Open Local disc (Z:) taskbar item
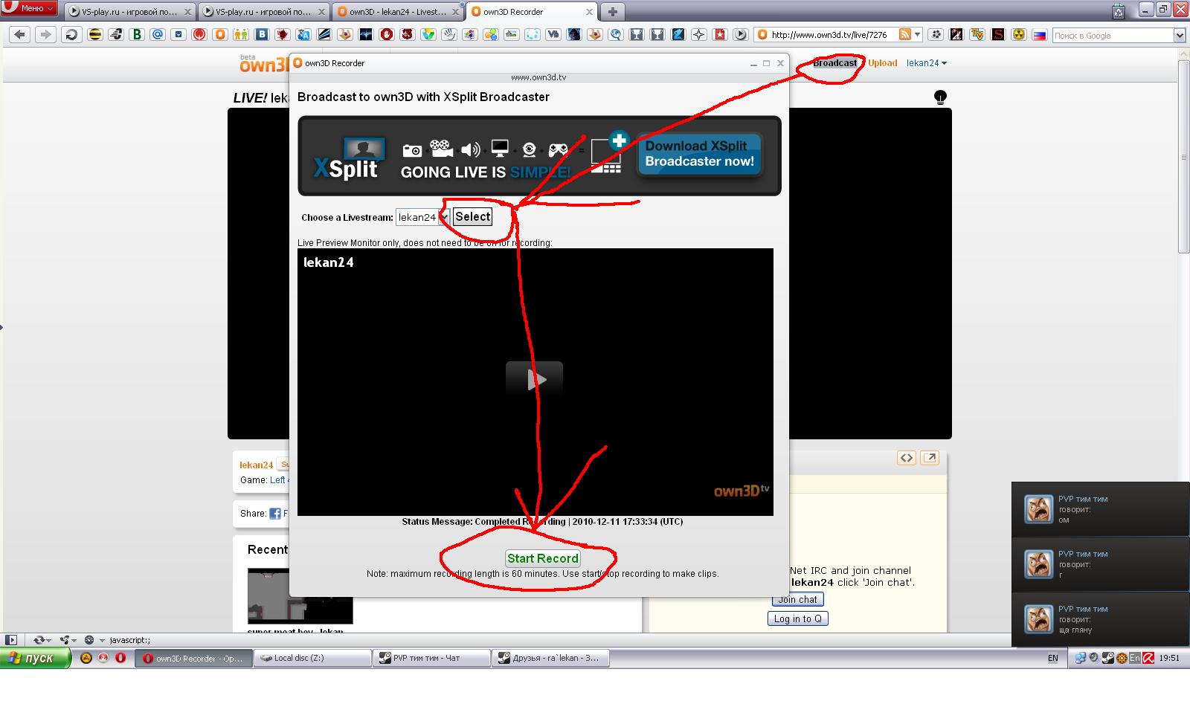The width and height of the screenshot is (1190, 727). pyautogui.click(x=312, y=658)
